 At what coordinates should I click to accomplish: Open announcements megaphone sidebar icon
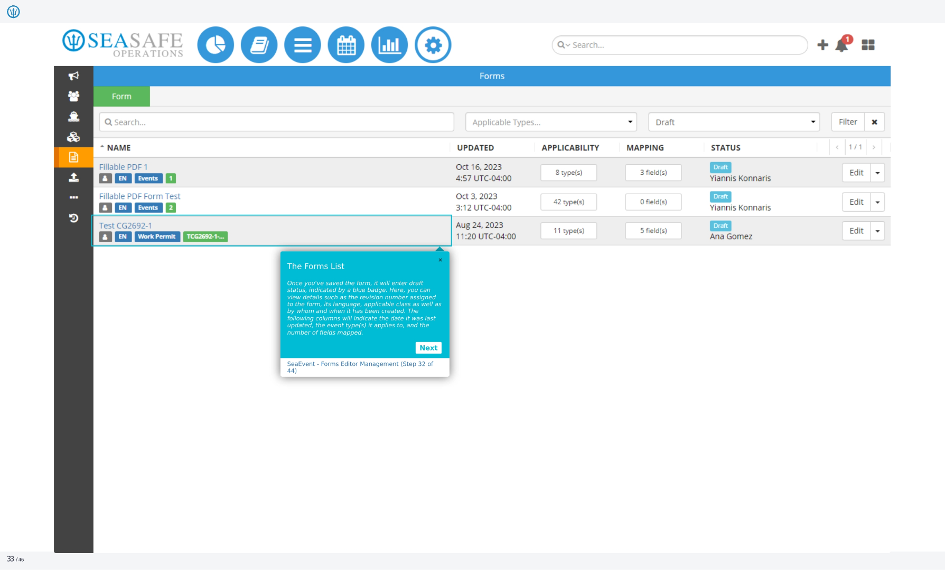(x=73, y=76)
